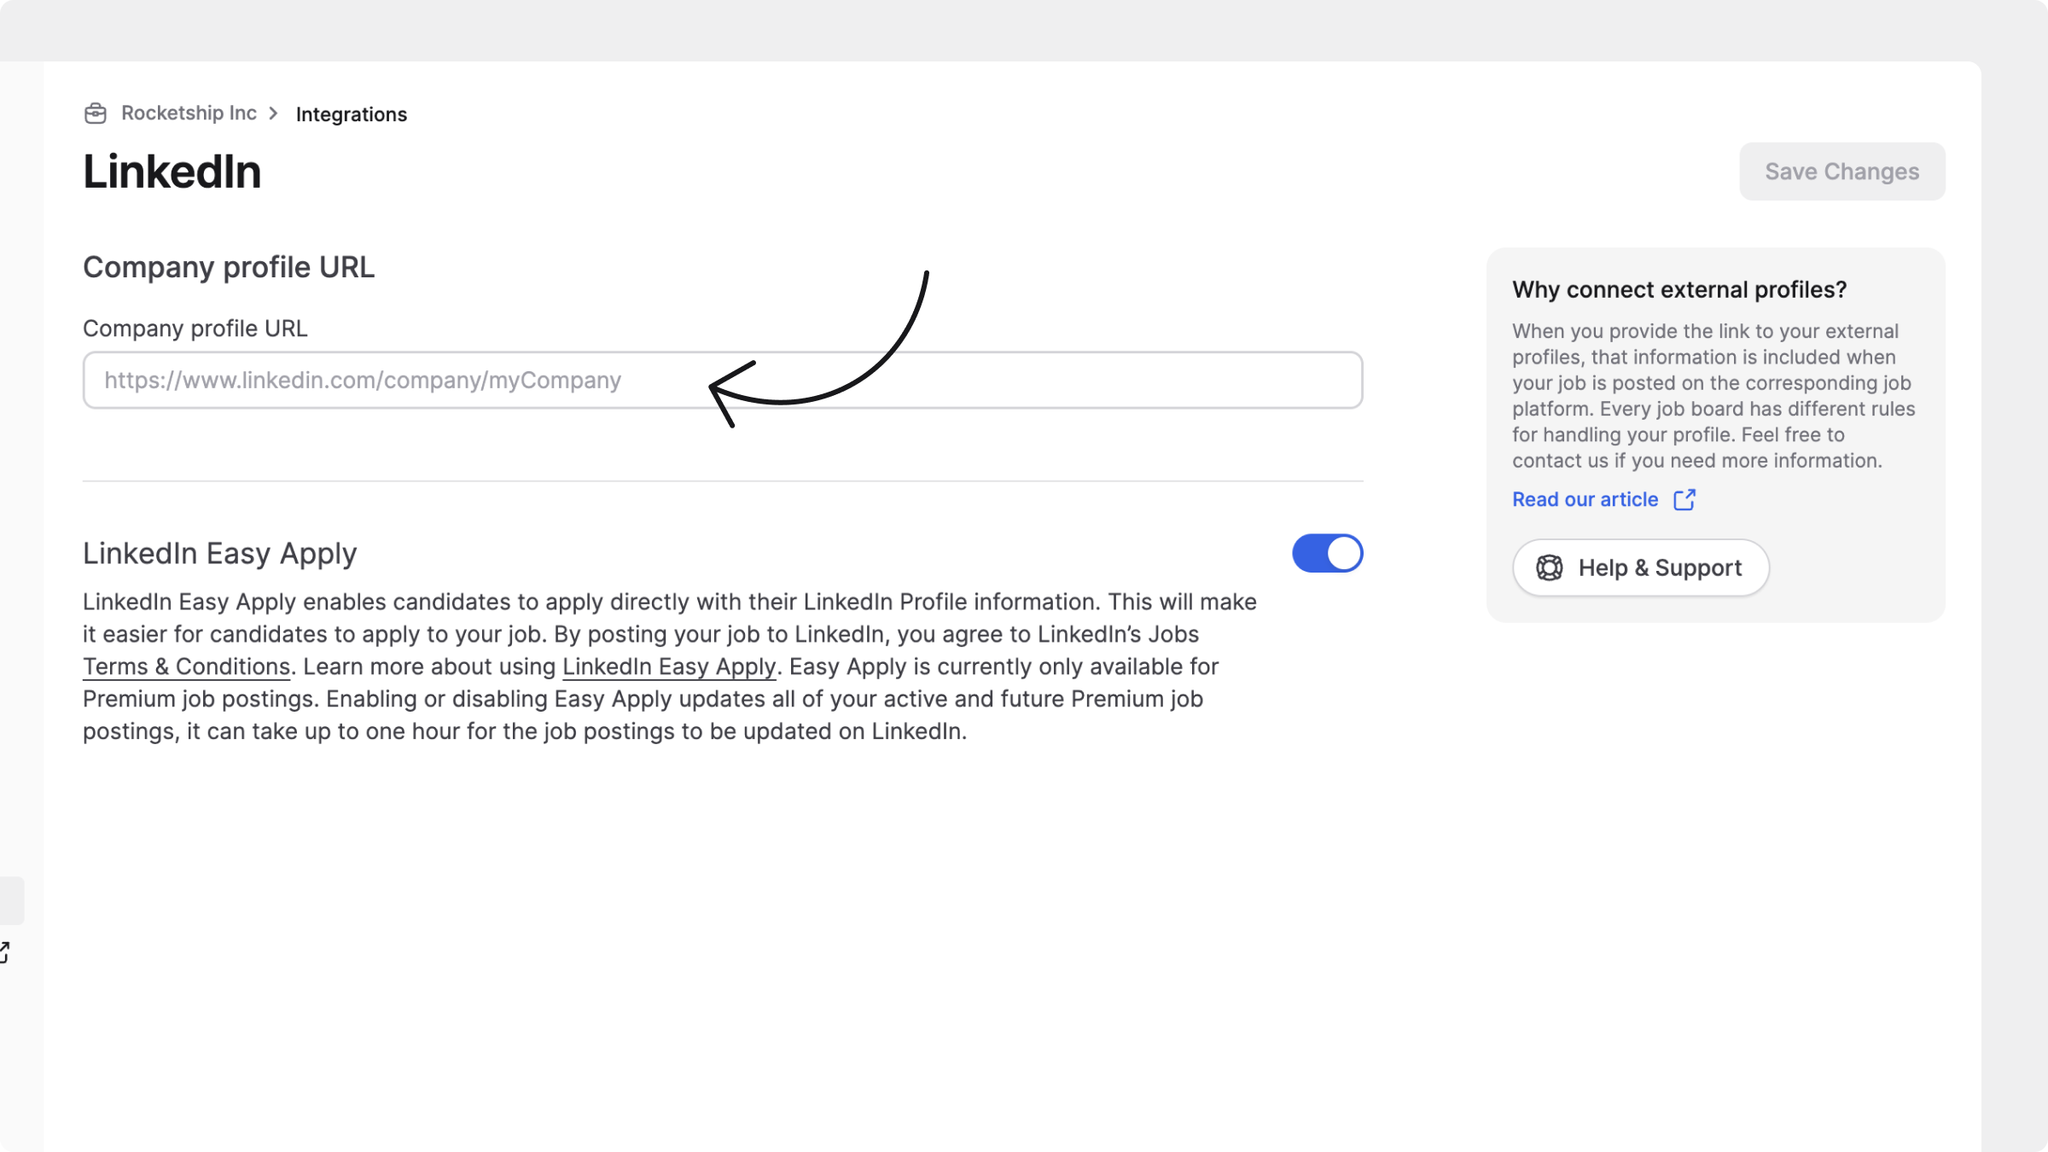Viewport: 2048px width, 1152px height.
Task: Click the large Company profile URL section heading
Action: tap(229, 268)
